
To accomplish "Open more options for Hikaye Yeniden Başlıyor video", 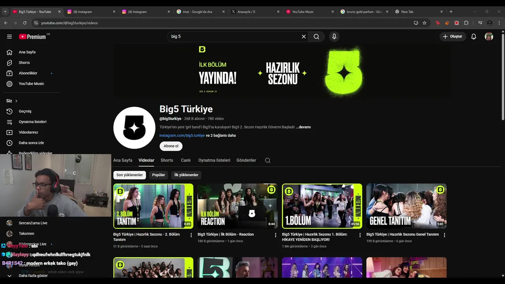I will tap(360, 235).
